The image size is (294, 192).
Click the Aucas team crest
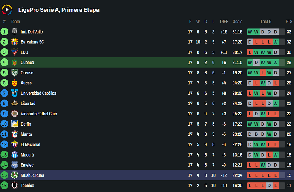(x=15, y=83)
